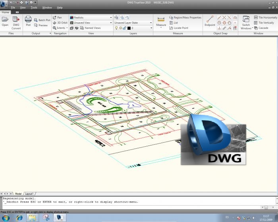
Task: Open the Unsaved View dropdown
Action: (x=111, y=23)
